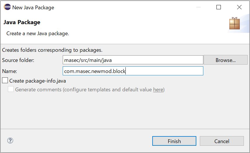Click the 'New Java Package' title bar text
The height and width of the screenshot is (153, 250).
[33, 8]
